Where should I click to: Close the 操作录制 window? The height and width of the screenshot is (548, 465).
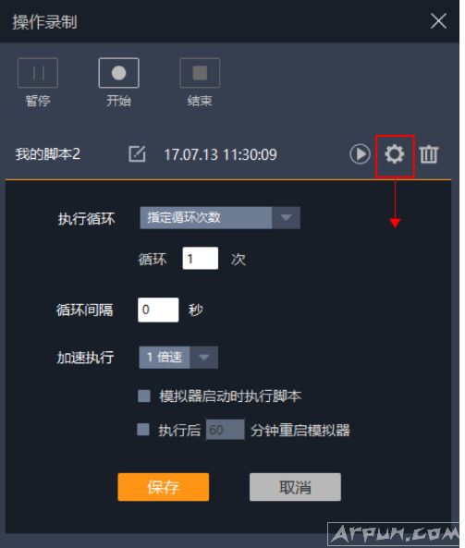pyautogui.click(x=438, y=21)
